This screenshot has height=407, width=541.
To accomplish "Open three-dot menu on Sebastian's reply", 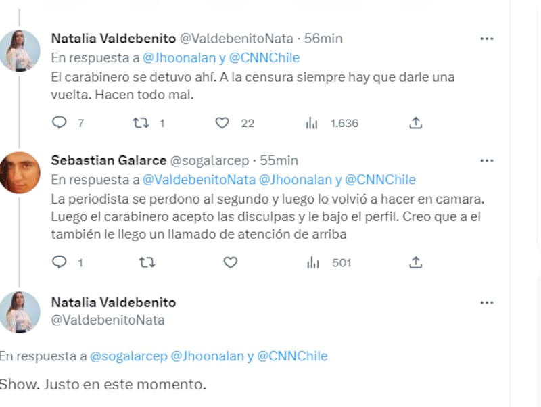I will click(487, 160).
